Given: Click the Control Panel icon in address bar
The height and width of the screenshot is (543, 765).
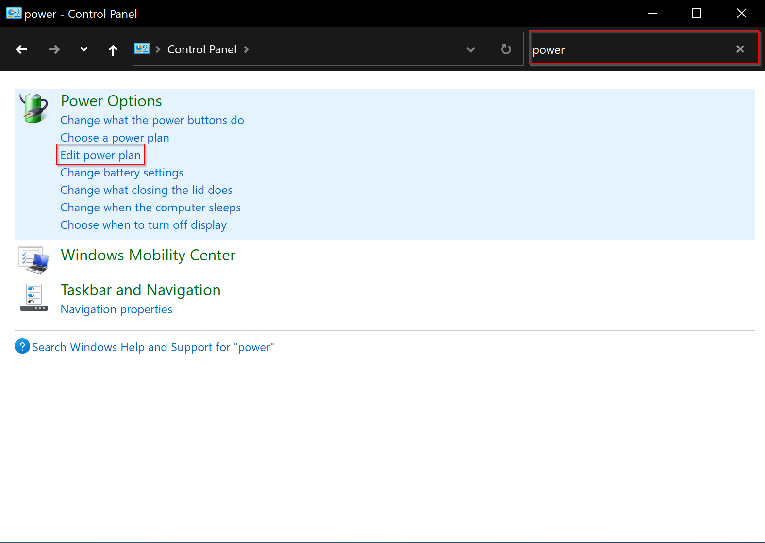Looking at the screenshot, I should click(142, 49).
